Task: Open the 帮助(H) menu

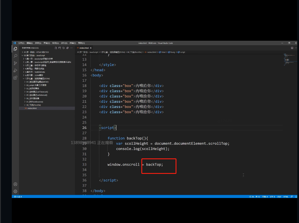Action: coord(81,43)
